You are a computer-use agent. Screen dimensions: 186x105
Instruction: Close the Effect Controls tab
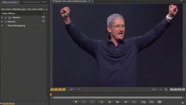tap(18, 2)
